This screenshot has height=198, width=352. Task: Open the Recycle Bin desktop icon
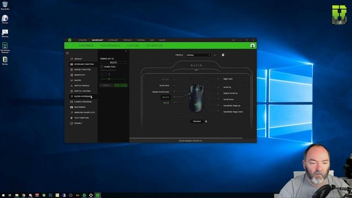[x=5, y=5]
